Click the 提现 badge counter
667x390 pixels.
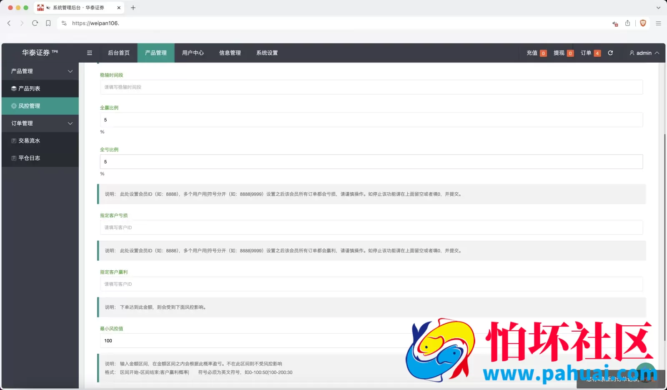(x=570, y=53)
